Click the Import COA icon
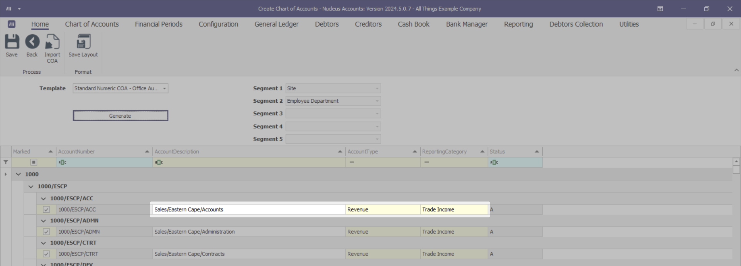 pyautogui.click(x=52, y=41)
